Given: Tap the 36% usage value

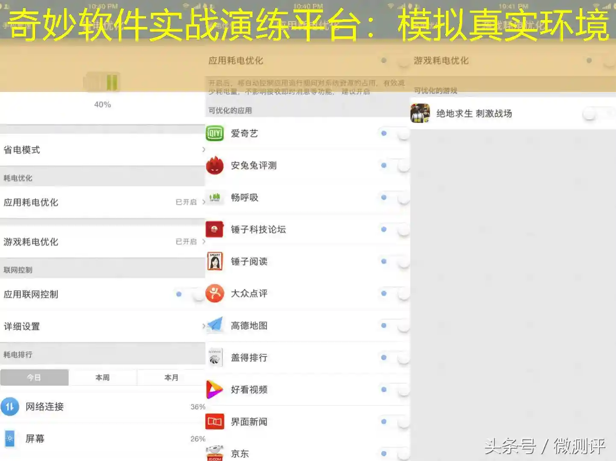Looking at the screenshot, I should pos(198,407).
